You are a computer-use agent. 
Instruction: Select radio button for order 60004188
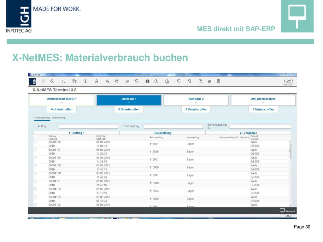[36, 158]
